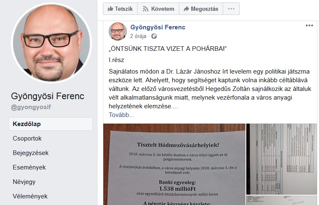
Task: Click the 2 órája timestamp link
Action: (x=138, y=36)
